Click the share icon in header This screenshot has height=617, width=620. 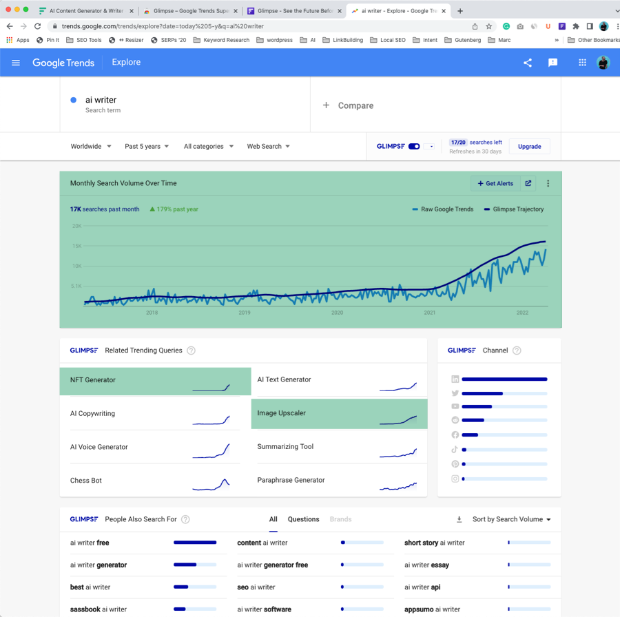click(x=528, y=63)
